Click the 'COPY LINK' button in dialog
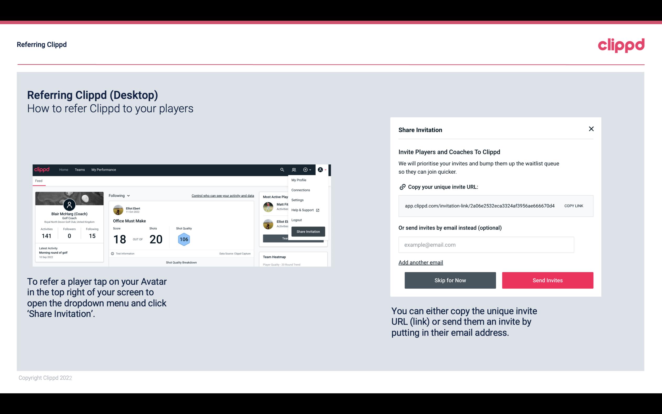Screen dimensions: 662x414 574,206
